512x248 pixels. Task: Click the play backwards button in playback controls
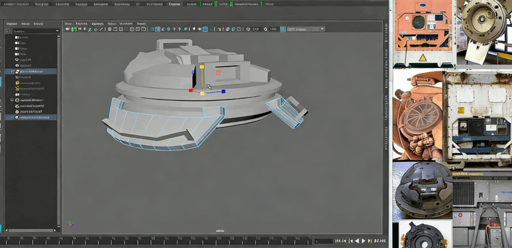[357, 240]
